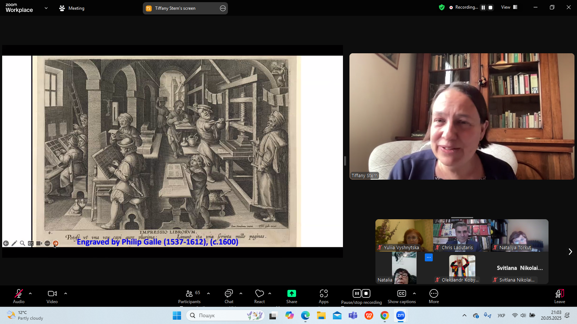
Task: Show next page of participant thumbnails
Action: point(570,252)
